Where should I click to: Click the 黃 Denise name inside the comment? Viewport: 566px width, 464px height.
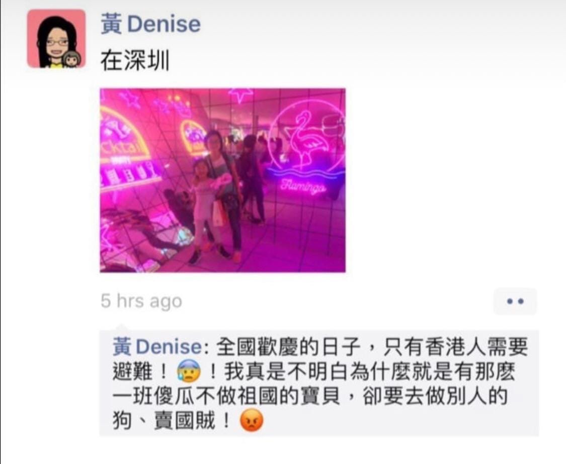point(156,347)
